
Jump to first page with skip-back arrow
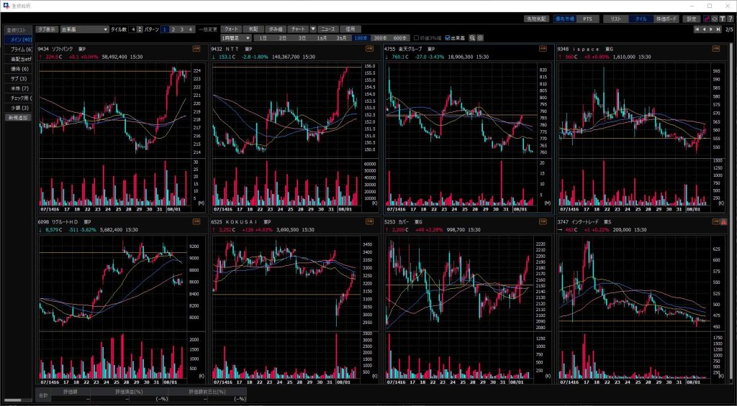coord(697,29)
